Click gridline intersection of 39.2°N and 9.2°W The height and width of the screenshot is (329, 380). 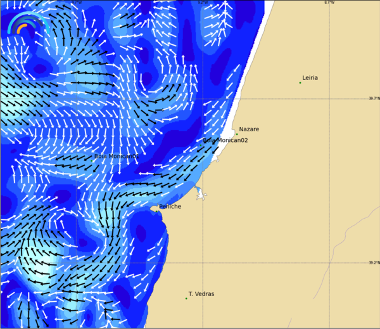coord(203,262)
